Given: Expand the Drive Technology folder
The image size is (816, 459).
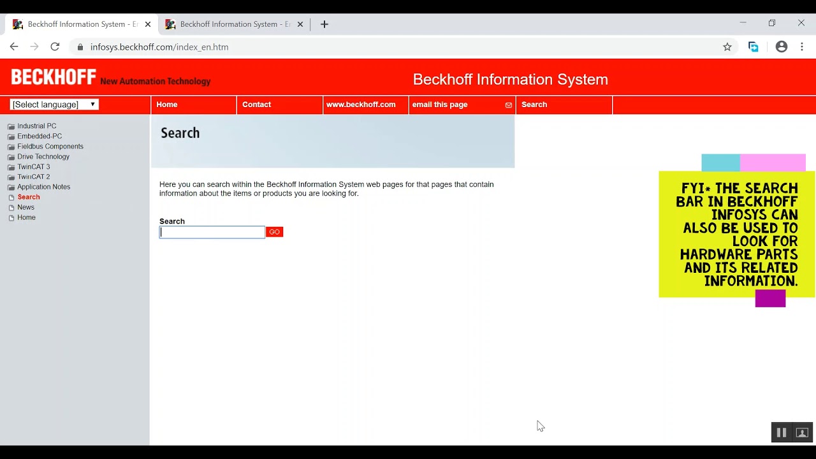Looking at the screenshot, I should pos(43,157).
